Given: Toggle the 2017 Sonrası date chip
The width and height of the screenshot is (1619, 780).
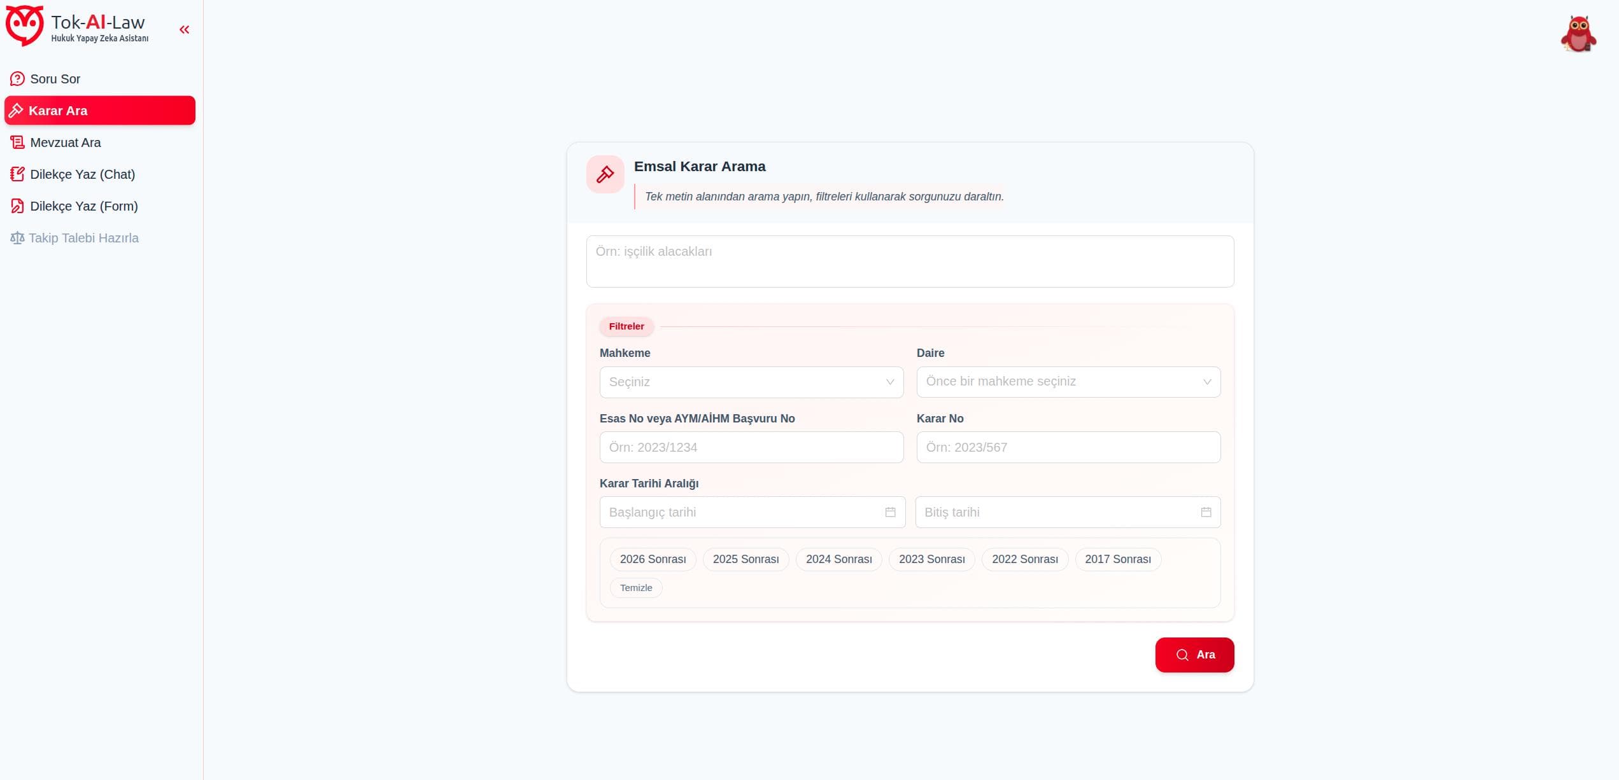Looking at the screenshot, I should click(x=1117, y=559).
